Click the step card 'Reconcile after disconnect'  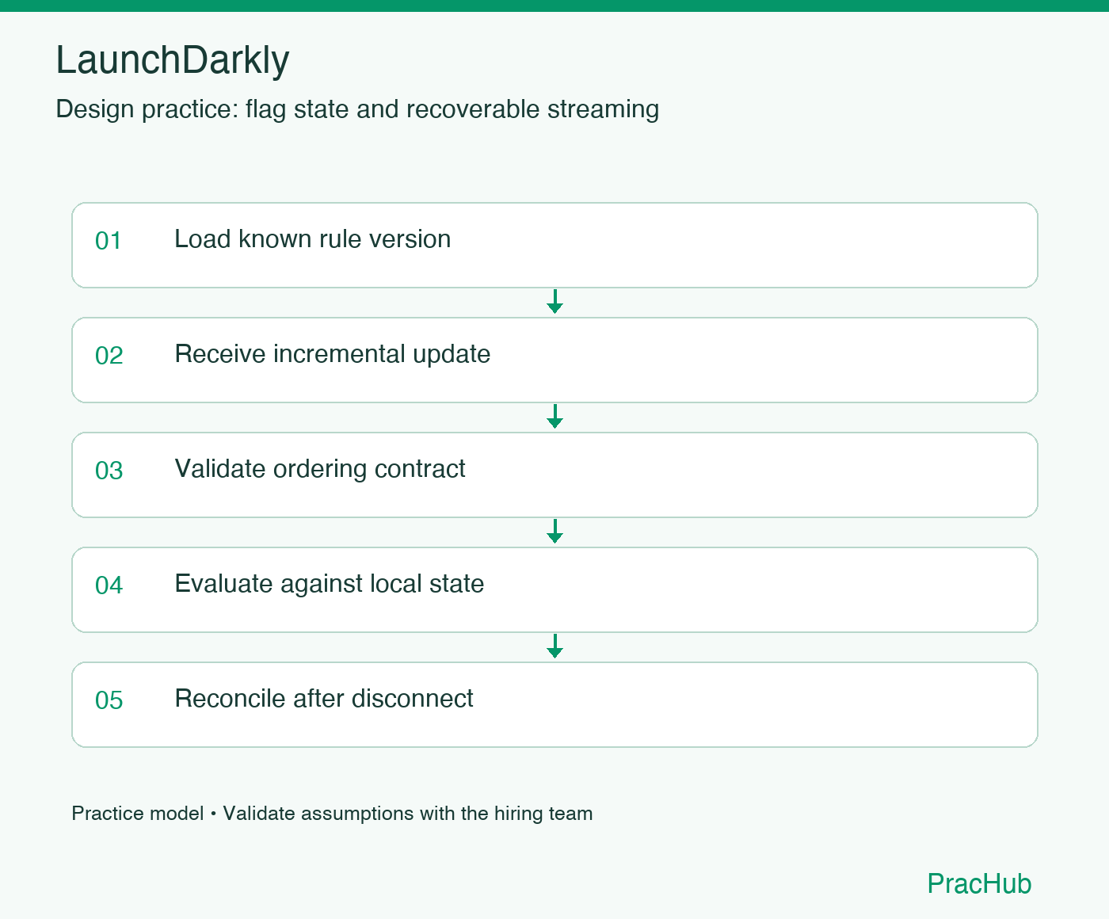(554, 704)
